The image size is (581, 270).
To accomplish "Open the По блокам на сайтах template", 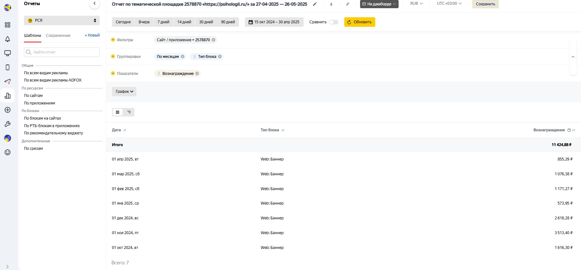I will [x=43, y=118].
